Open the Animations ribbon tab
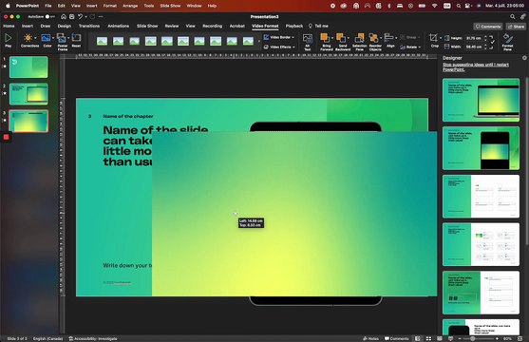The width and height of the screenshot is (529, 342). [x=118, y=26]
